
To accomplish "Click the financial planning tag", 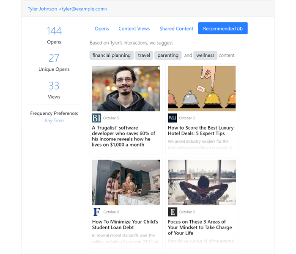I will [x=112, y=55].
